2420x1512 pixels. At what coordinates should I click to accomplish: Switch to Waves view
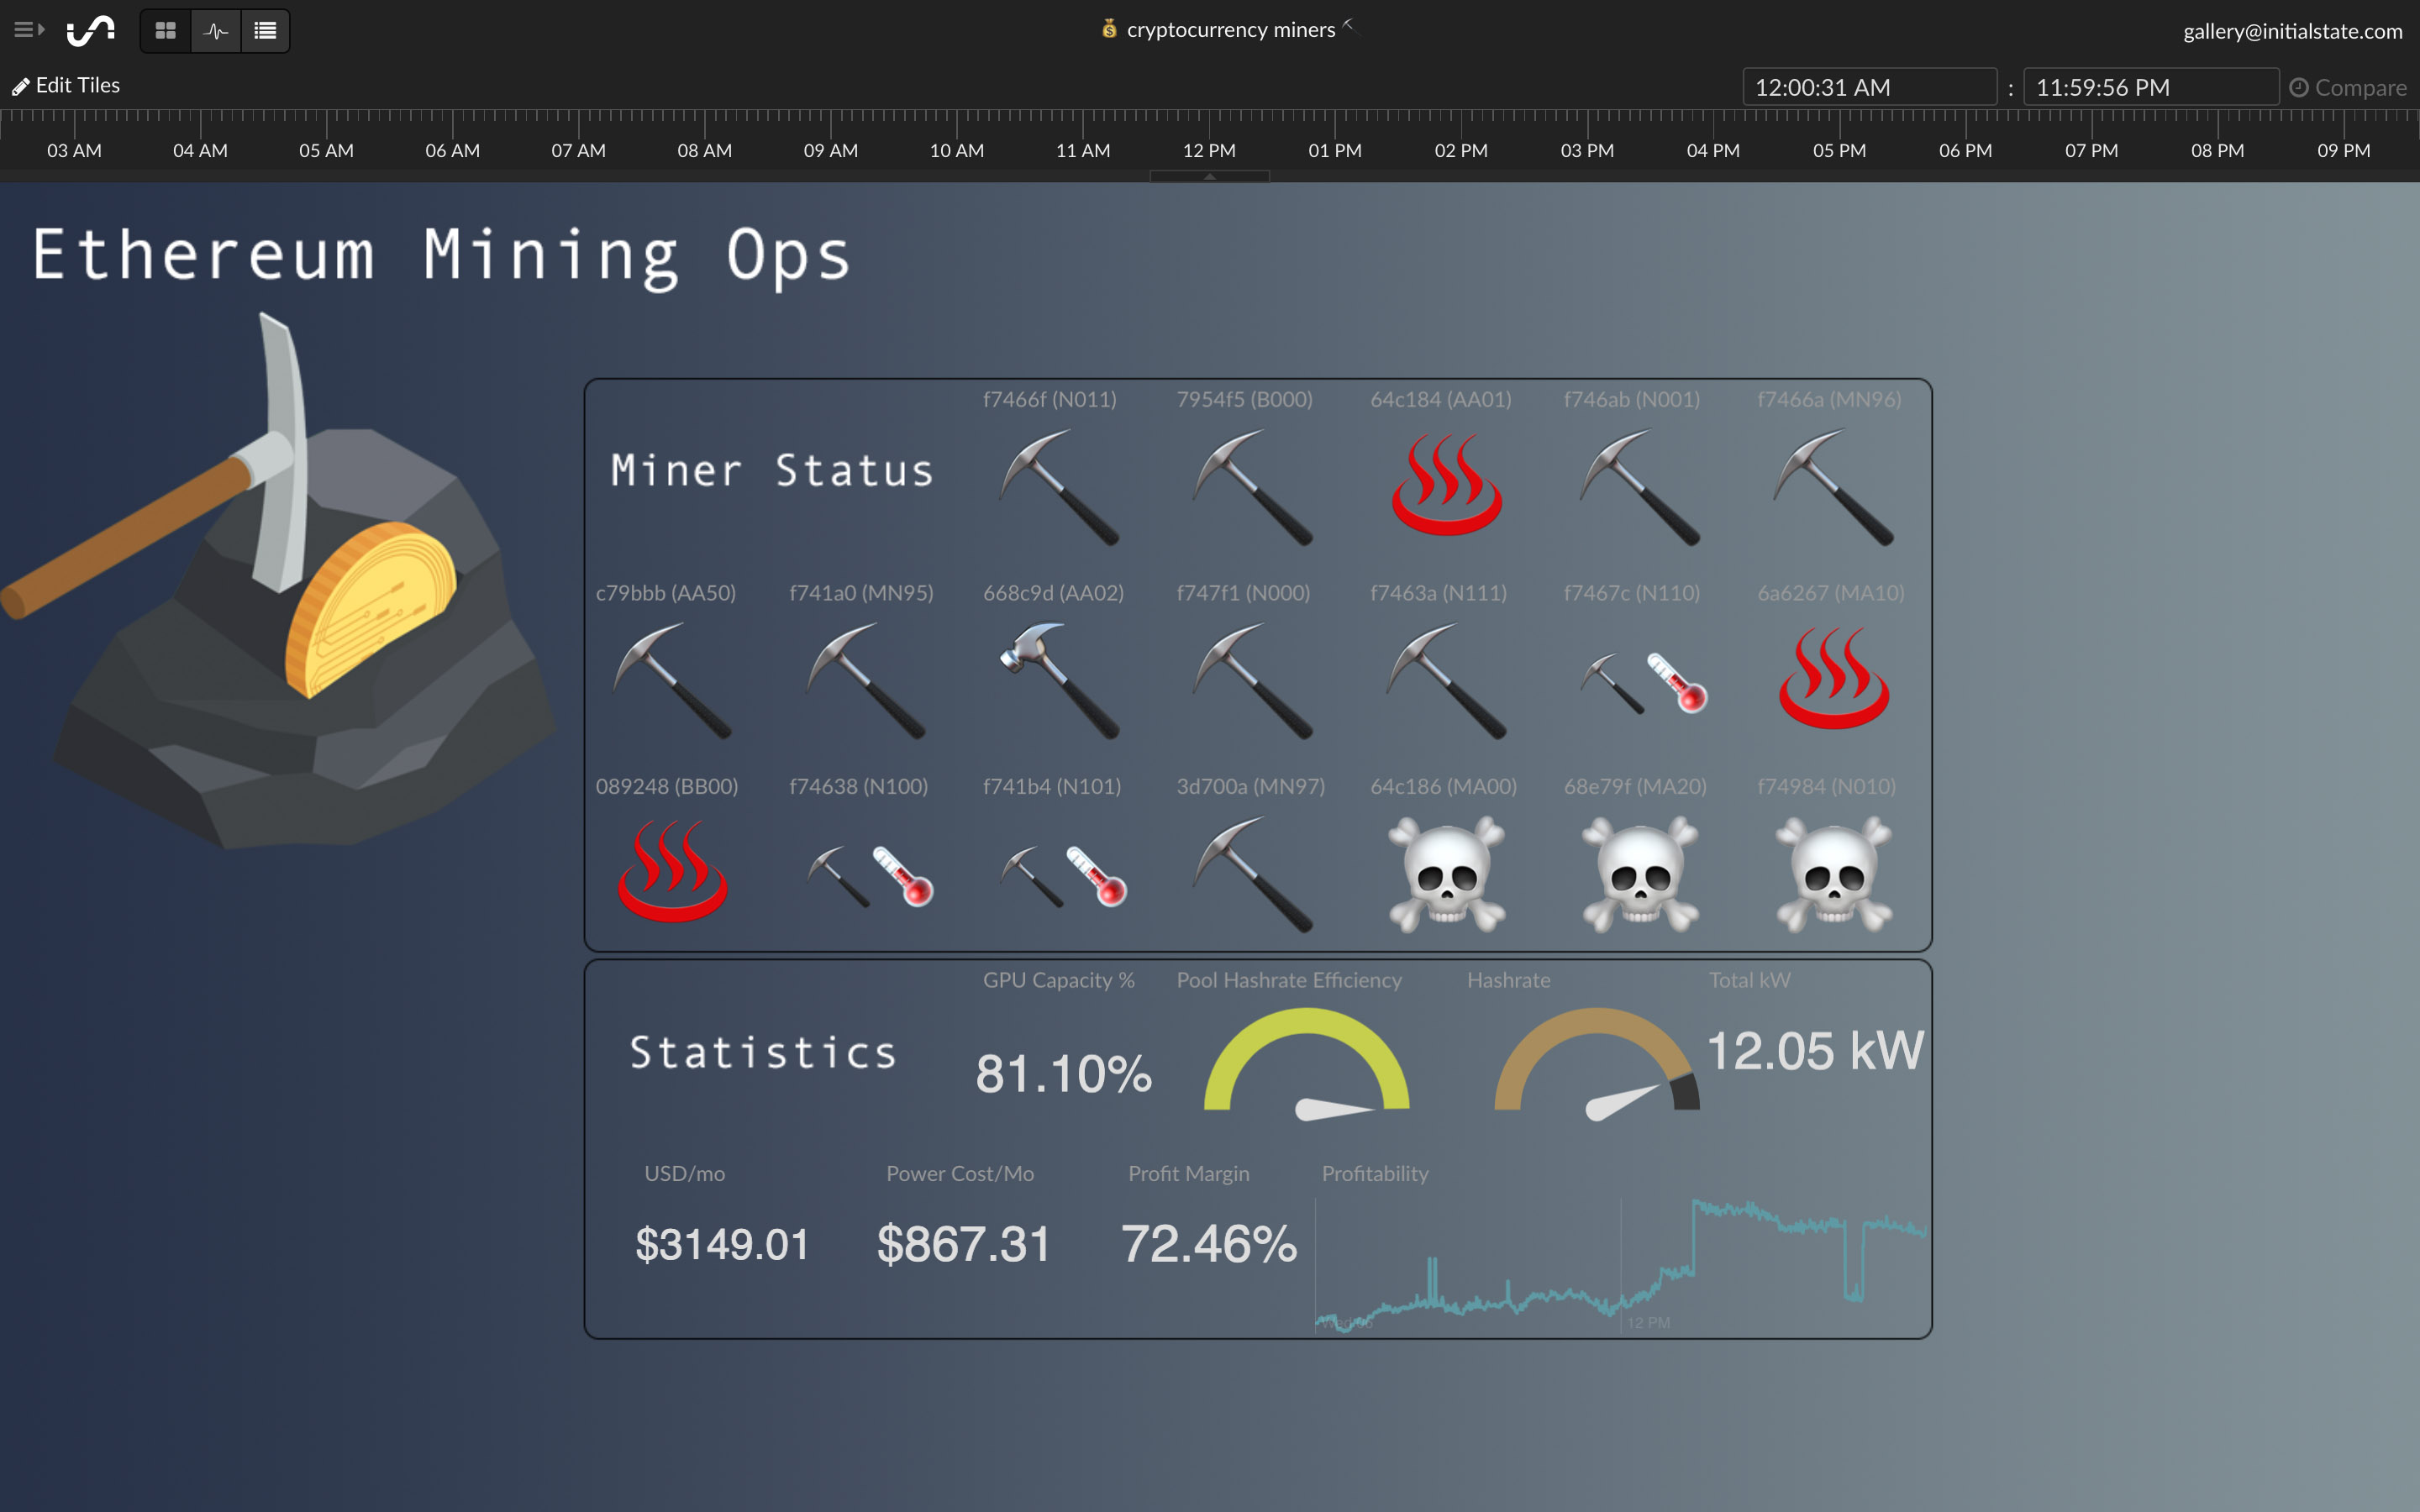tap(216, 31)
